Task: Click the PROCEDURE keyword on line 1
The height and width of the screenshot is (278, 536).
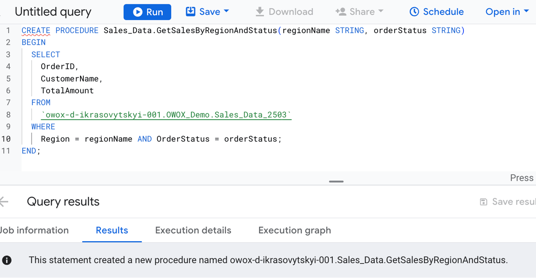Action: (77, 30)
